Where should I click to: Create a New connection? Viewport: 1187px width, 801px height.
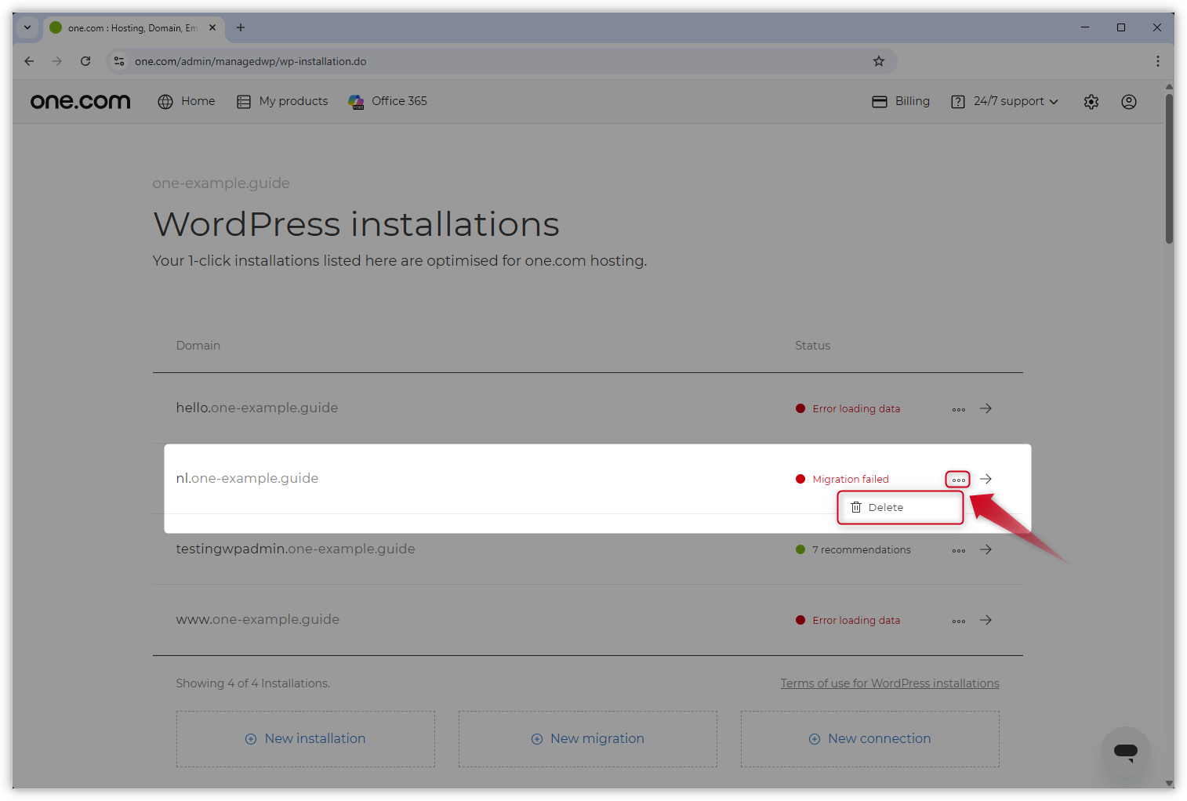[870, 739]
